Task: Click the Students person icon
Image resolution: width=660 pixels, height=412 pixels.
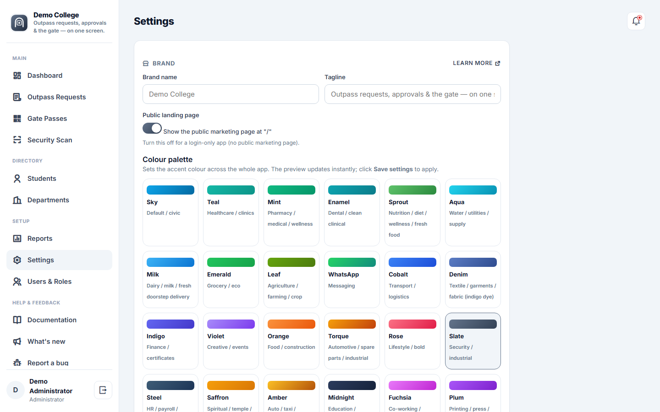Action: [x=17, y=179]
